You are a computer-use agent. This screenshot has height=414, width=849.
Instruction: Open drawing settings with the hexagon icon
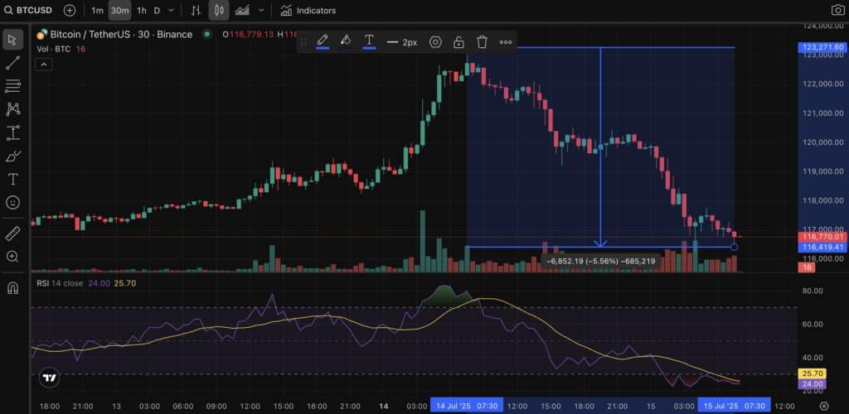click(x=435, y=42)
